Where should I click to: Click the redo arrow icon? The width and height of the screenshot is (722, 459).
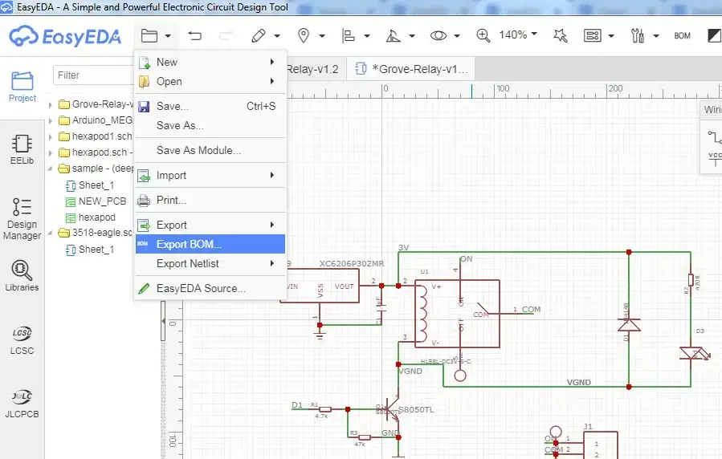tap(226, 36)
